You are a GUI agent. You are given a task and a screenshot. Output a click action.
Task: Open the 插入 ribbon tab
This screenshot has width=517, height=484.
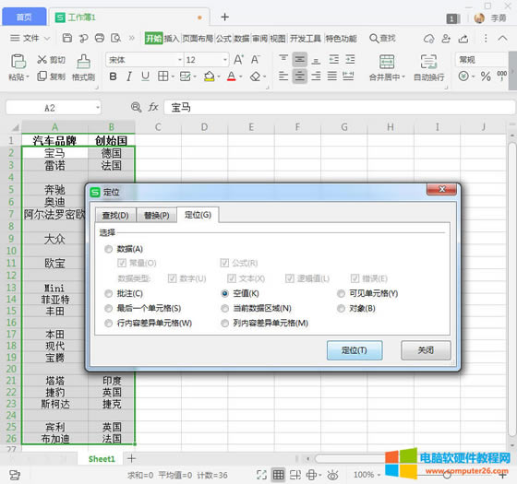(x=172, y=39)
